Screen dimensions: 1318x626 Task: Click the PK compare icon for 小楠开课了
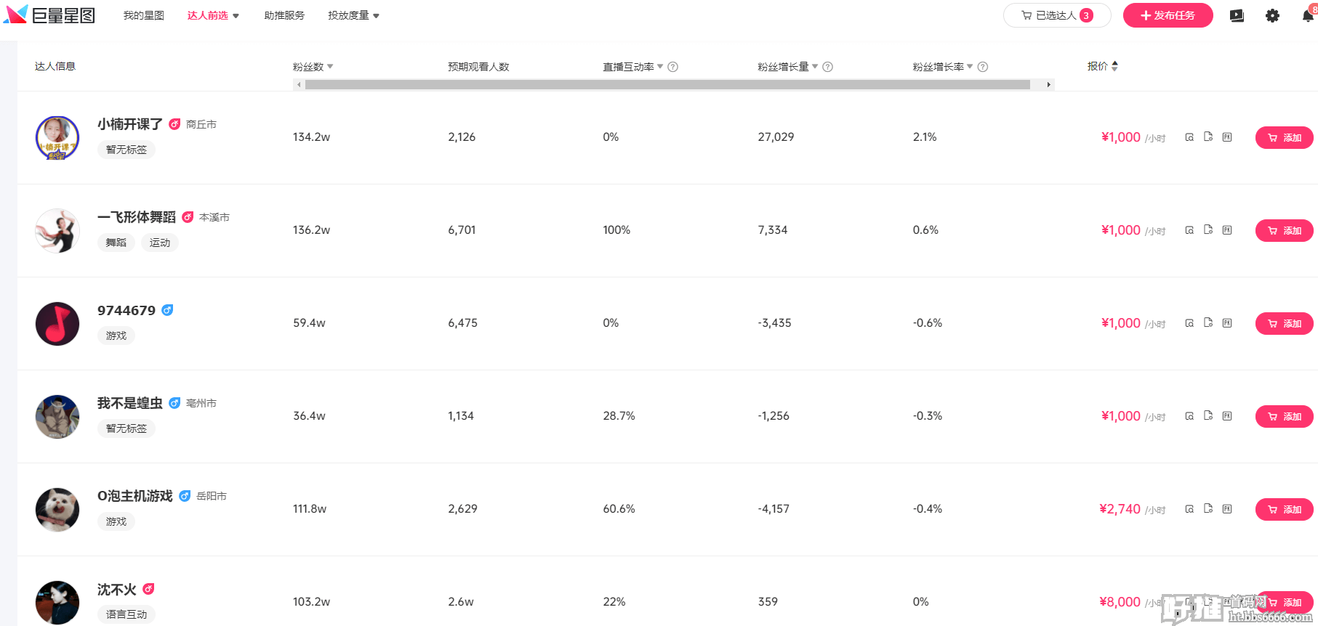click(1227, 137)
